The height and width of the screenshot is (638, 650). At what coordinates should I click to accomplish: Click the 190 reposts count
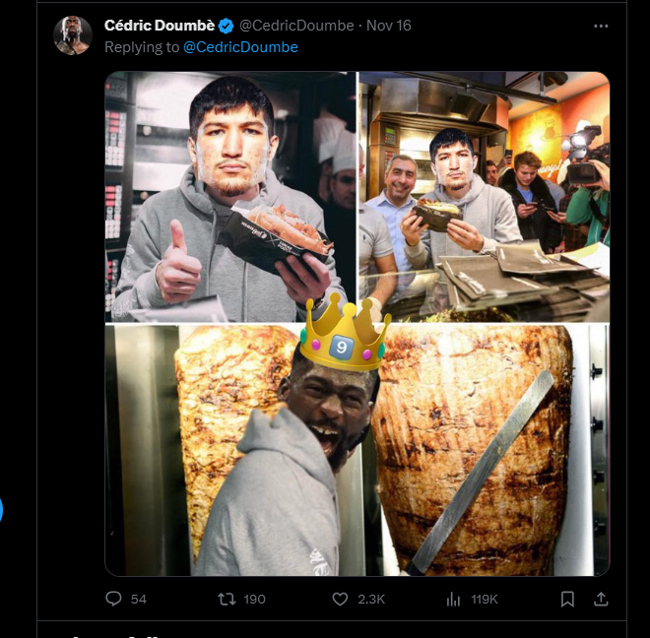(254, 599)
